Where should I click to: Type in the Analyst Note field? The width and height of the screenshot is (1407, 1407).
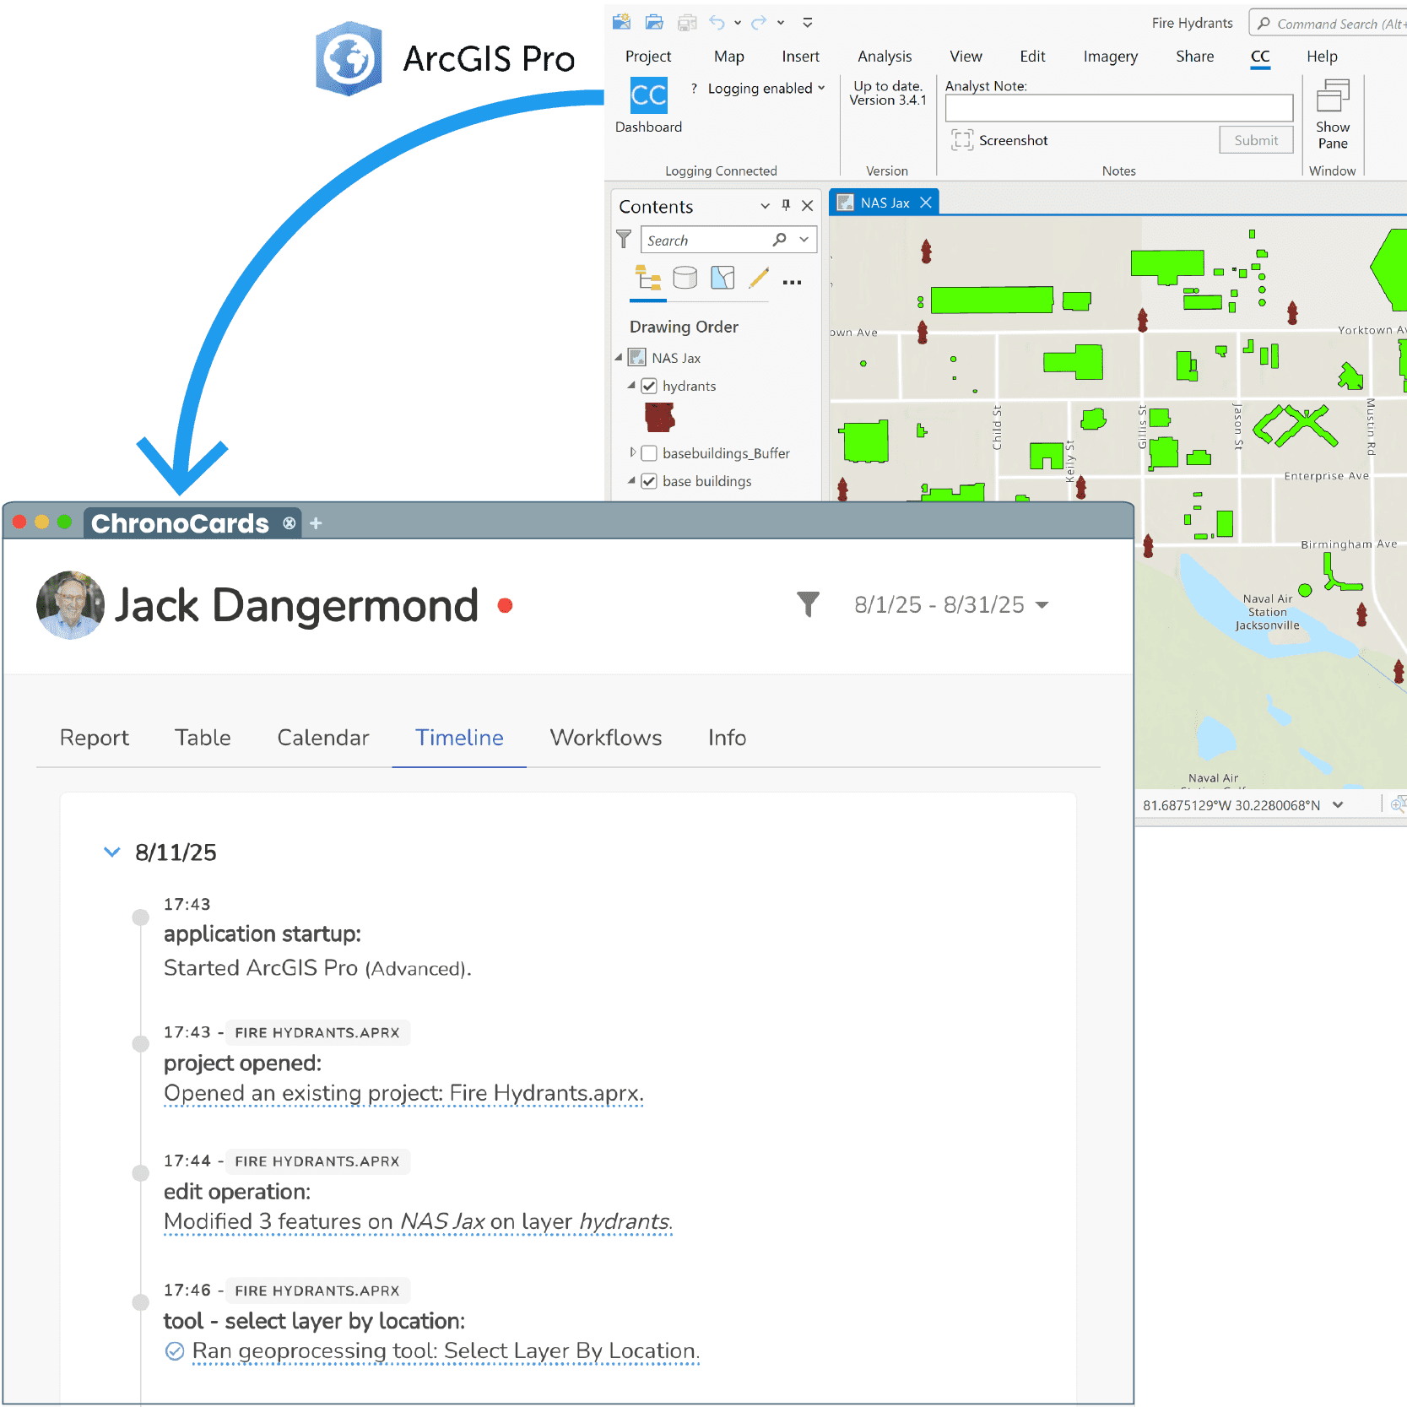point(1117,107)
